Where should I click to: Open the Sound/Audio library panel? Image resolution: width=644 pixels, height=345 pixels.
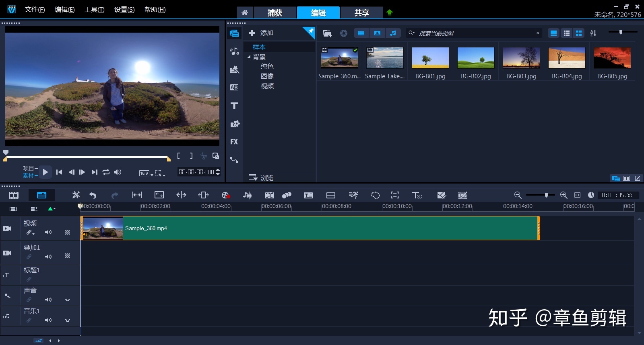(x=234, y=51)
